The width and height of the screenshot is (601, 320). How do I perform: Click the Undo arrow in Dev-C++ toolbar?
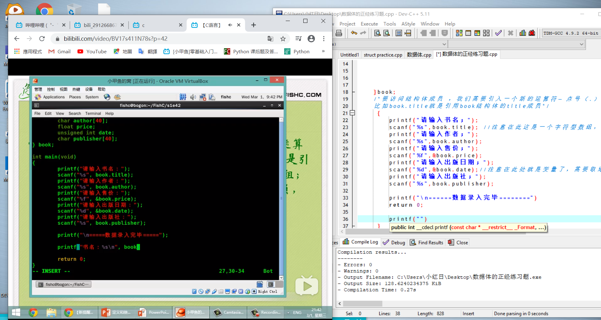pyautogui.click(x=354, y=33)
